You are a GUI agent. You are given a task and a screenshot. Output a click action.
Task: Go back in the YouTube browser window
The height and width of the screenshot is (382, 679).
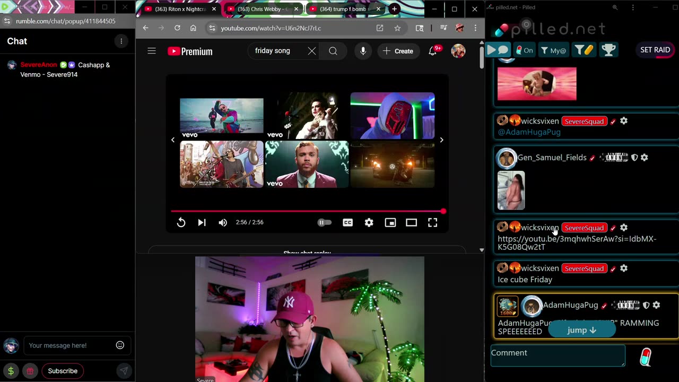146,28
